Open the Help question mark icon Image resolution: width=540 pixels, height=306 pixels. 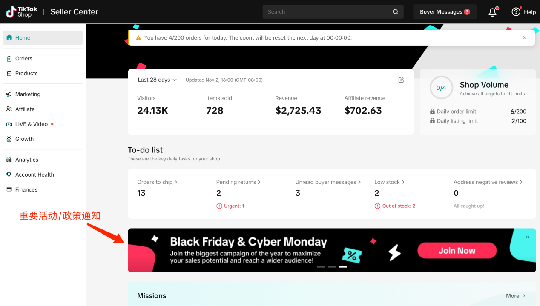(516, 12)
